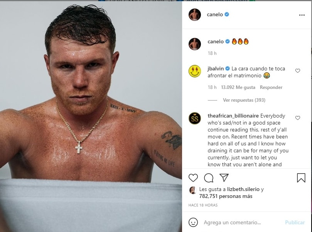Like jbalvin's comment with the heart

pyautogui.click(x=298, y=71)
